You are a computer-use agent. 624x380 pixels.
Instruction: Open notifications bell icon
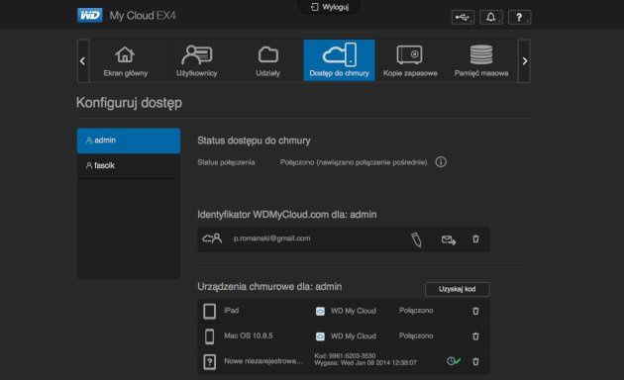coord(490,17)
